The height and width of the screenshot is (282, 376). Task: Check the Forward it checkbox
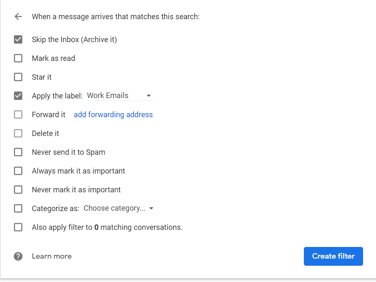point(18,115)
